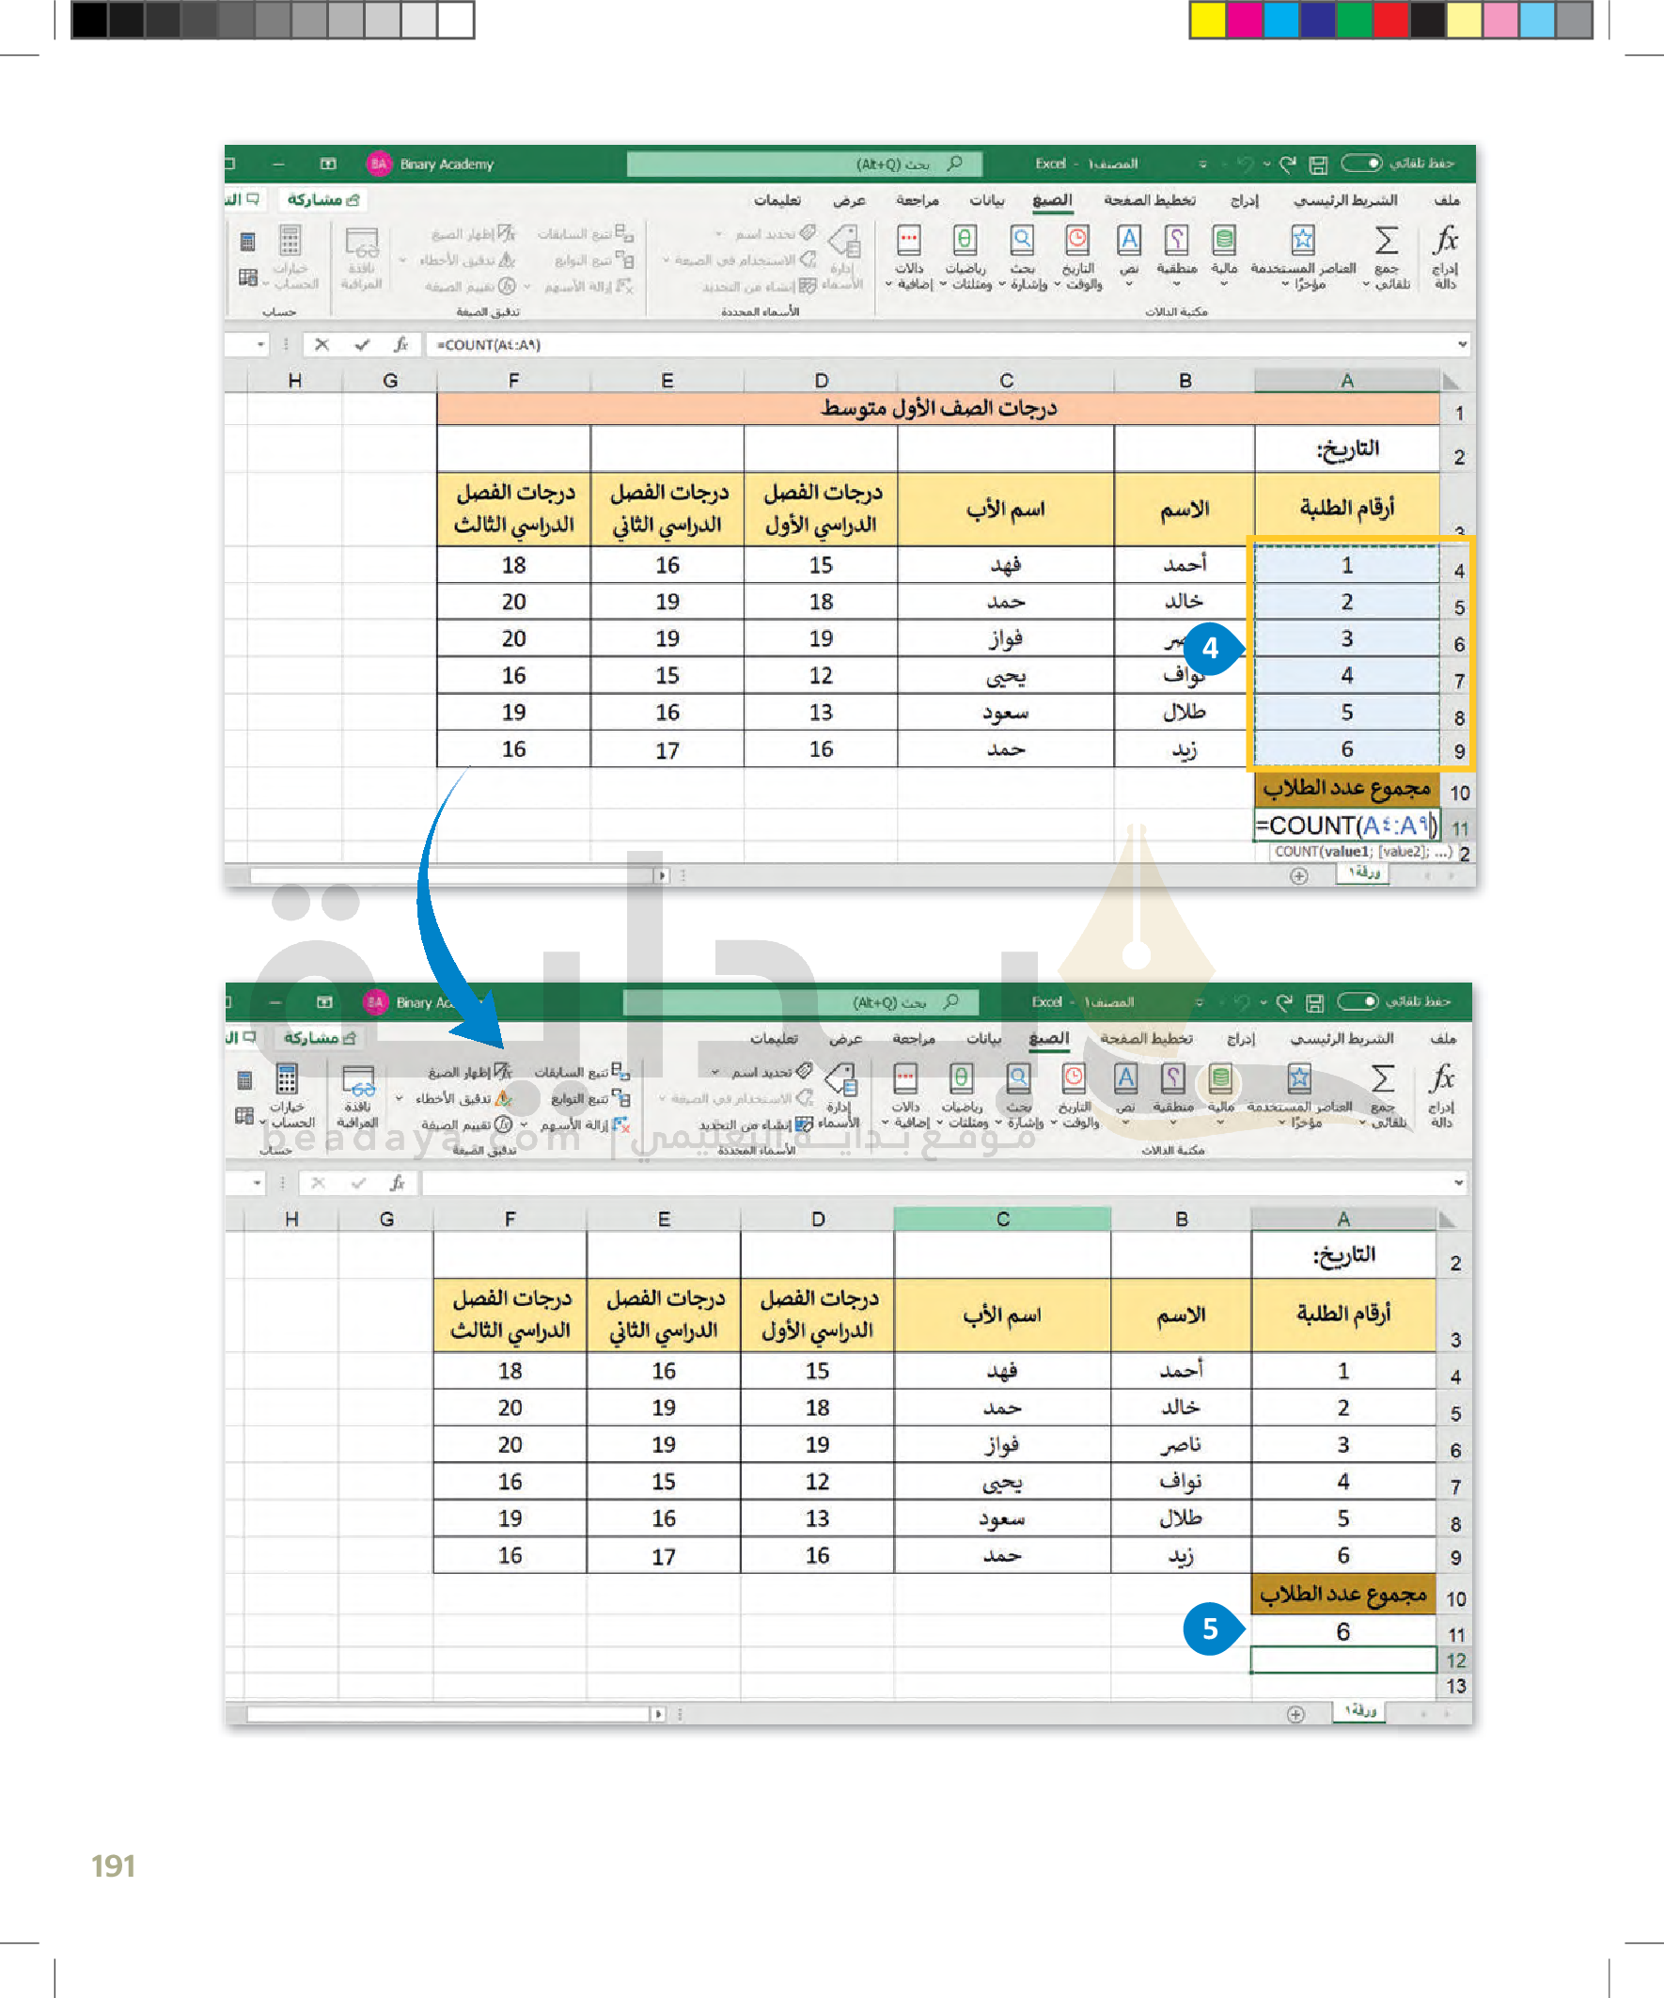1664x1998 pixels.
Task: Add new sheet with plus button in bottom window
Action: [1295, 1713]
